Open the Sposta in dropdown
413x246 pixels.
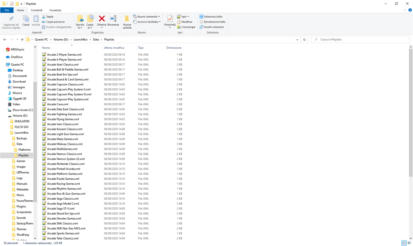click(80, 21)
